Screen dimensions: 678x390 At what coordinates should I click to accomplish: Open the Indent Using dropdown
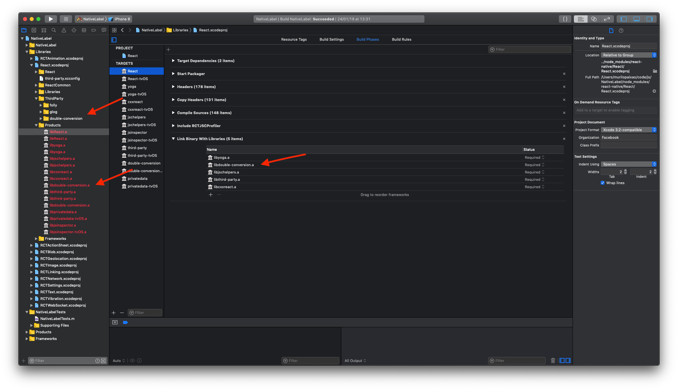[629, 164]
